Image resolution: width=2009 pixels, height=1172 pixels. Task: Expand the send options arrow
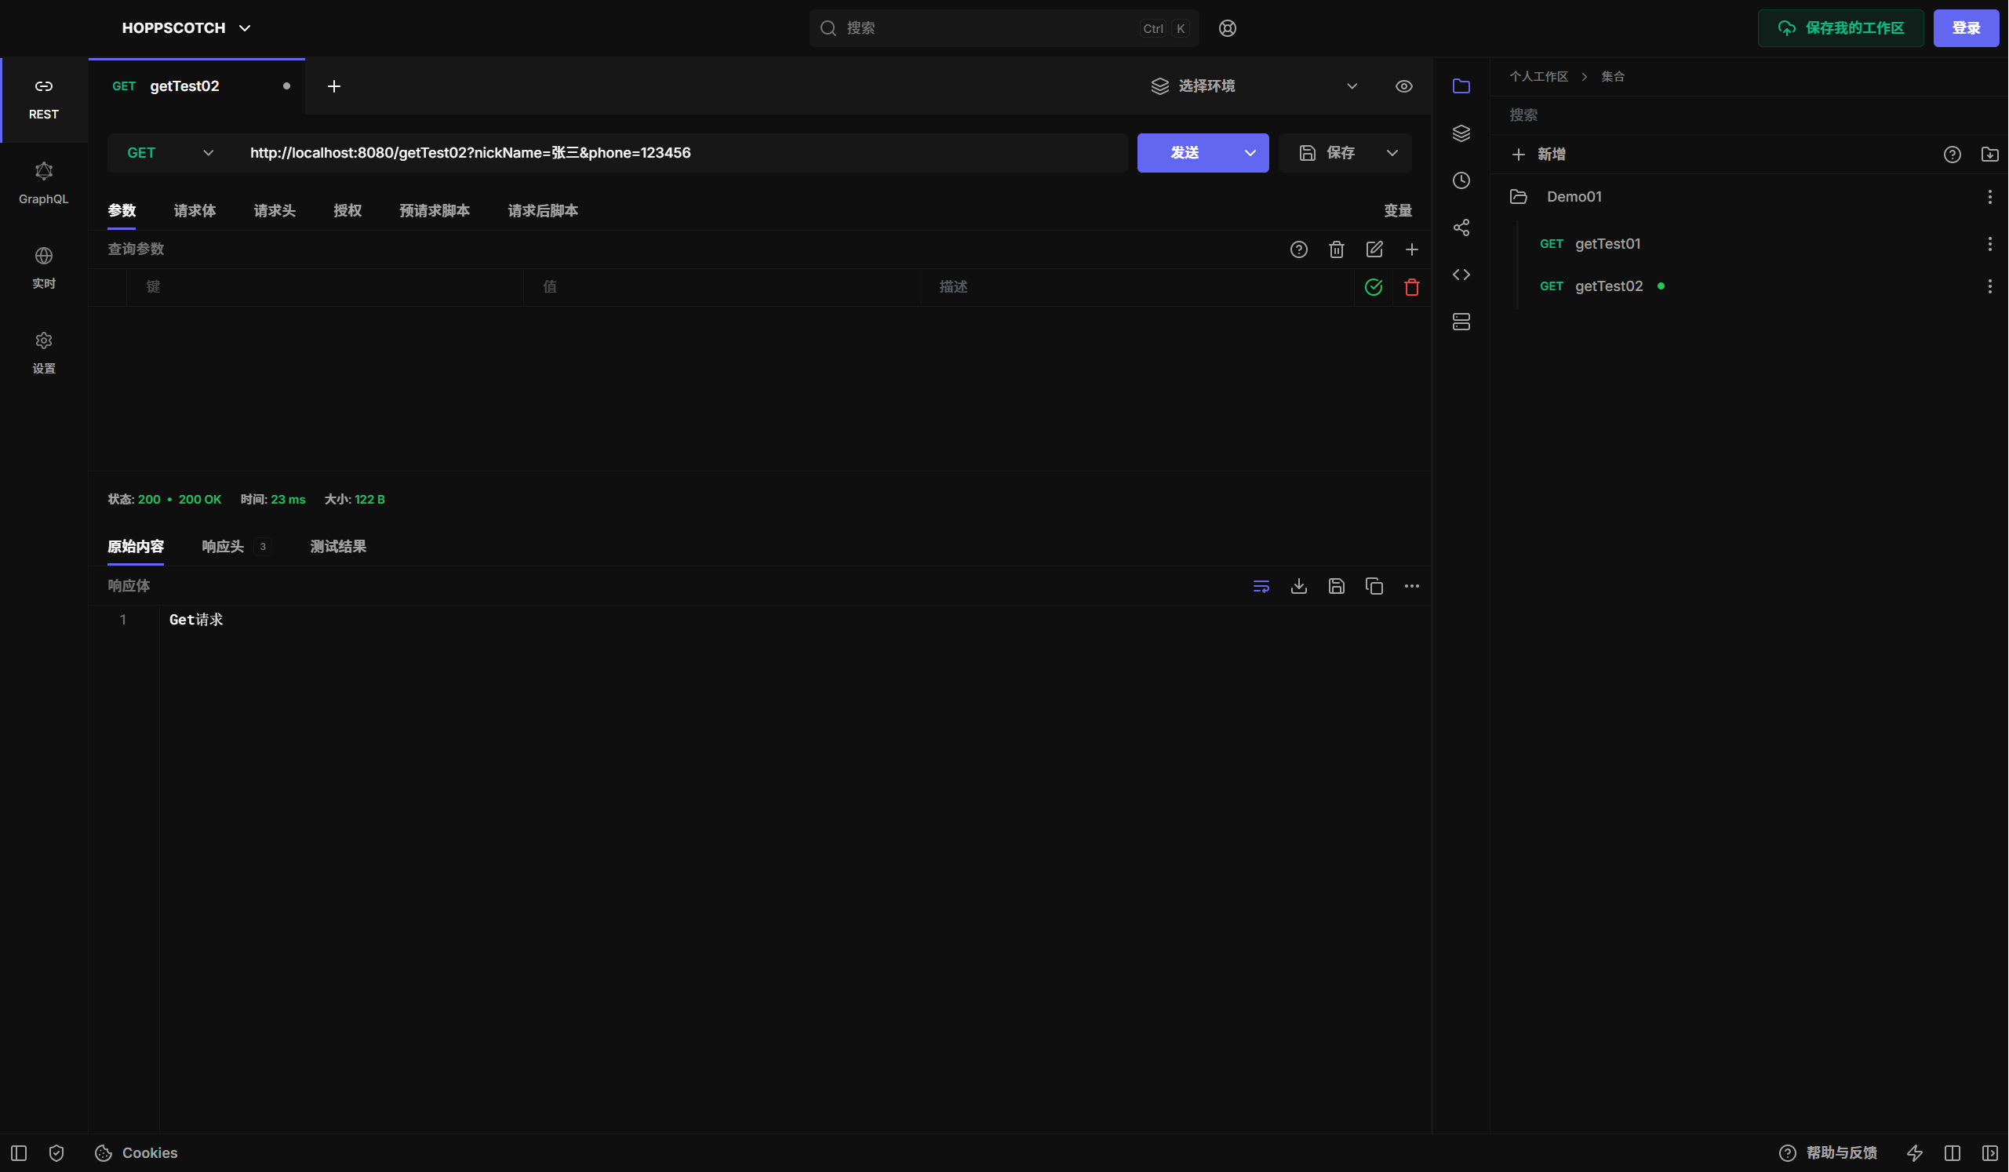coord(1250,153)
